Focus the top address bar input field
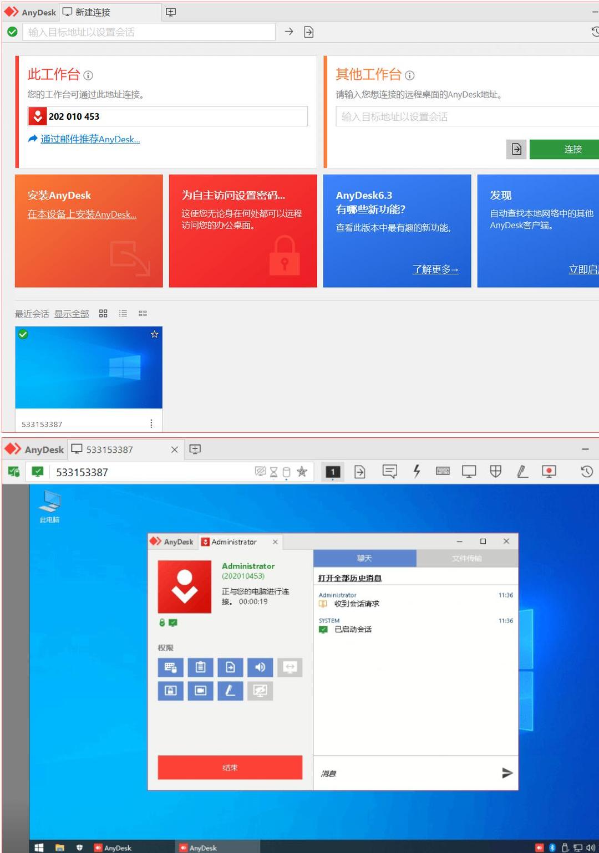This screenshot has width=599, height=853. click(149, 32)
